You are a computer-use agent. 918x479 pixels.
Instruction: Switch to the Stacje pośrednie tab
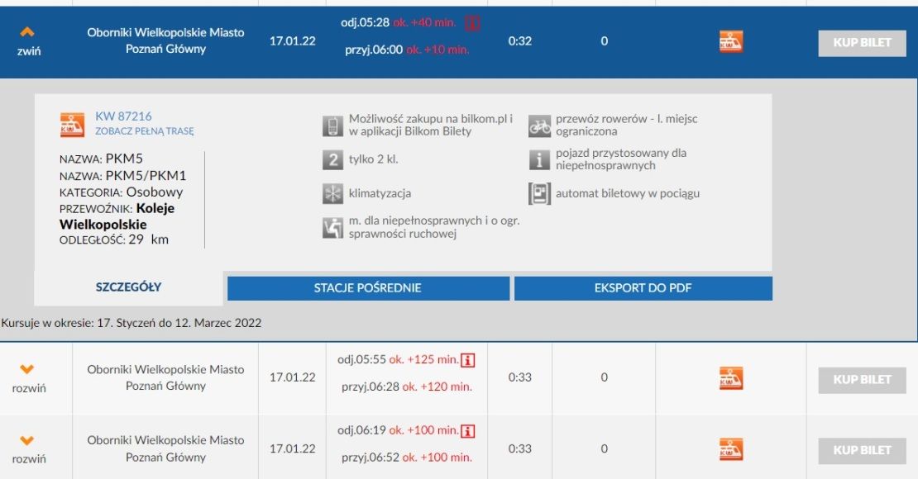[368, 288]
